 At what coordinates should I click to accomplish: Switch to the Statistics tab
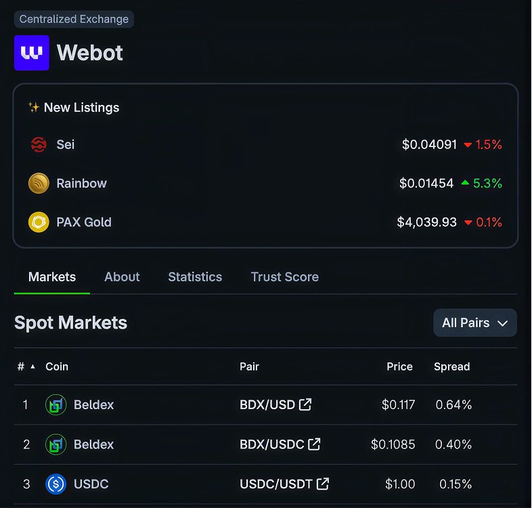tap(195, 277)
